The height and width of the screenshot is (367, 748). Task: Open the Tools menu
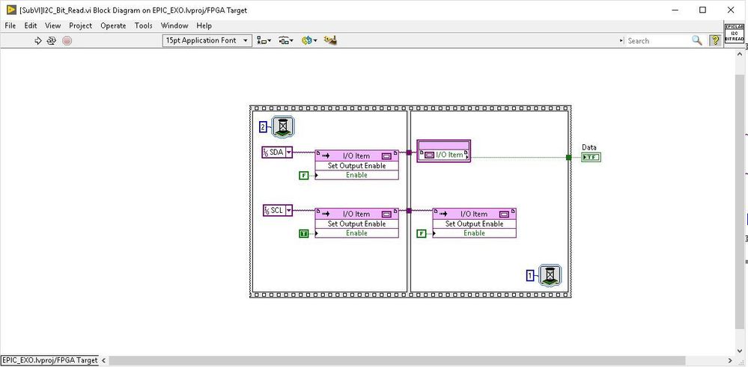click(143, 25)
